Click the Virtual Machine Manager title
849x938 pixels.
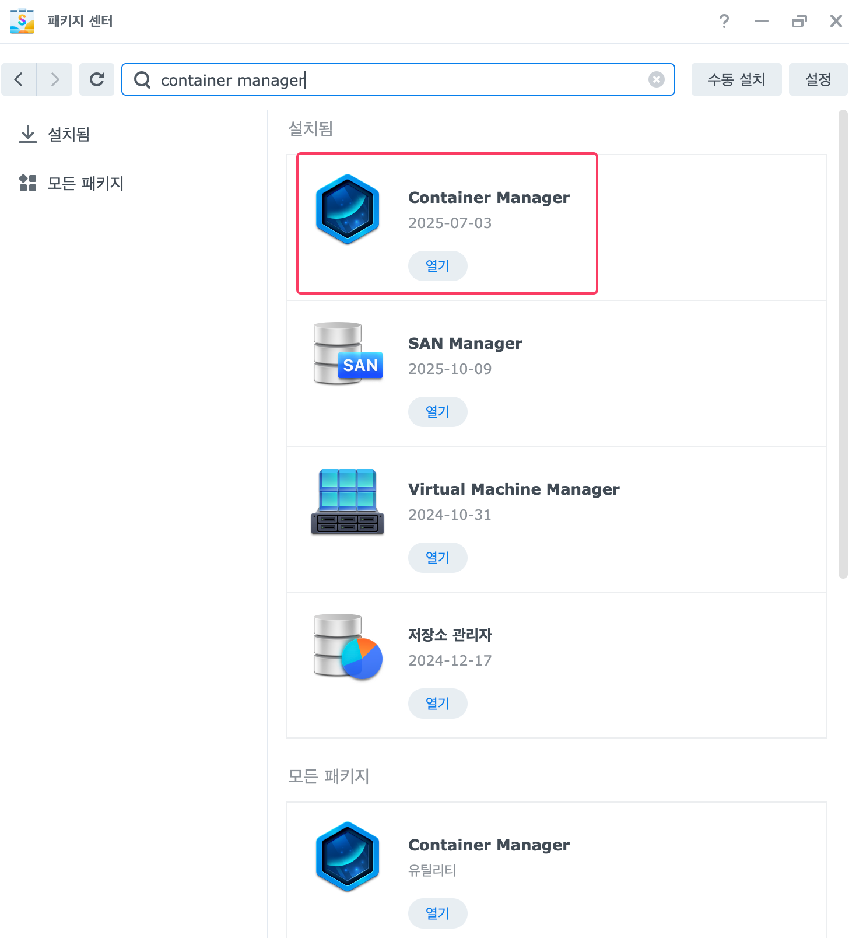coord(514,489)
